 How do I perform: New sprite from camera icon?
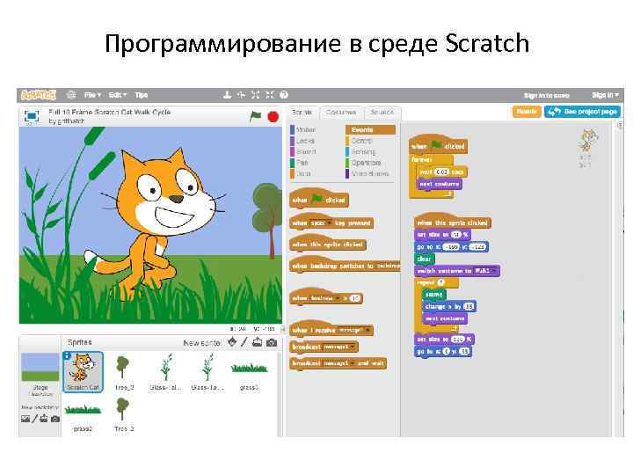pos(272,342)
